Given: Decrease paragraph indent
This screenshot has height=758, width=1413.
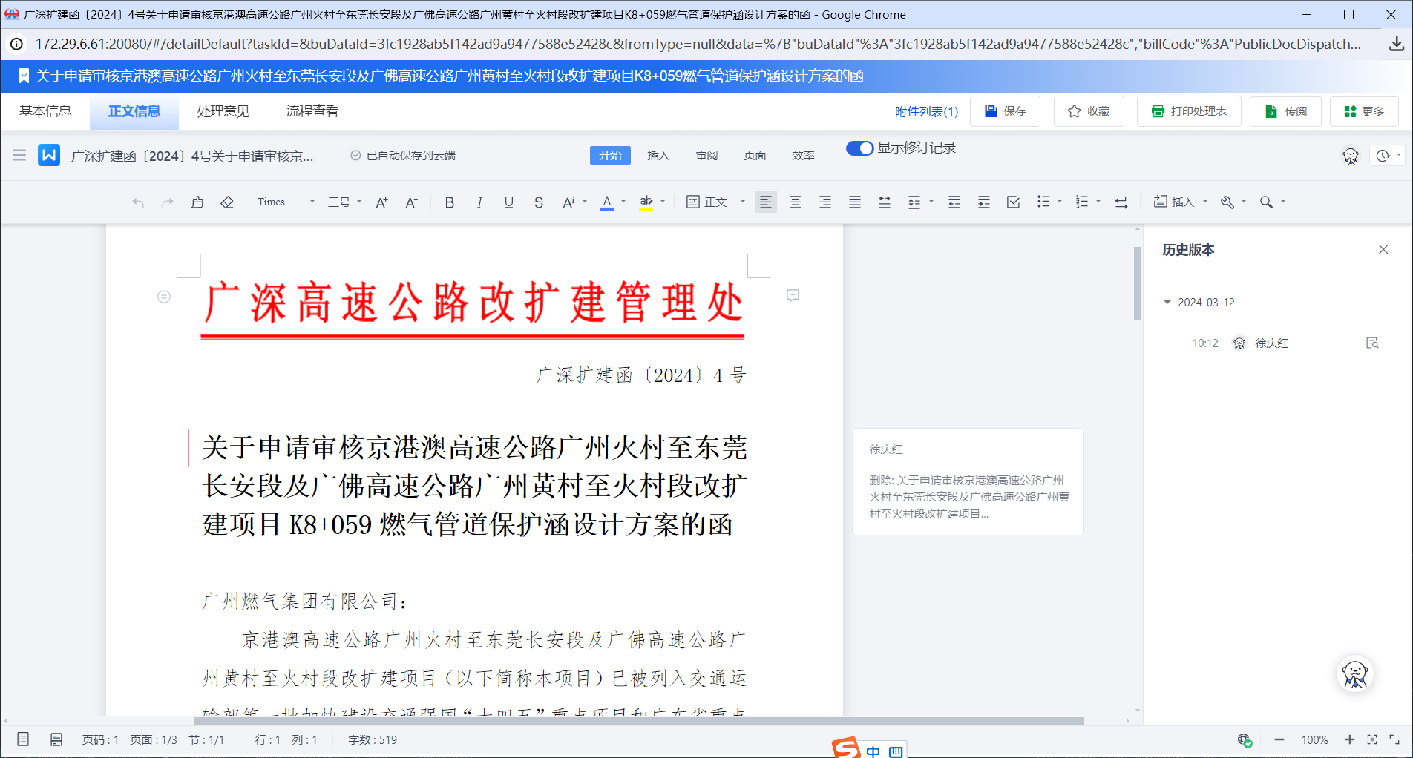Looking at the screenshot, I should (x=954, y=202).
